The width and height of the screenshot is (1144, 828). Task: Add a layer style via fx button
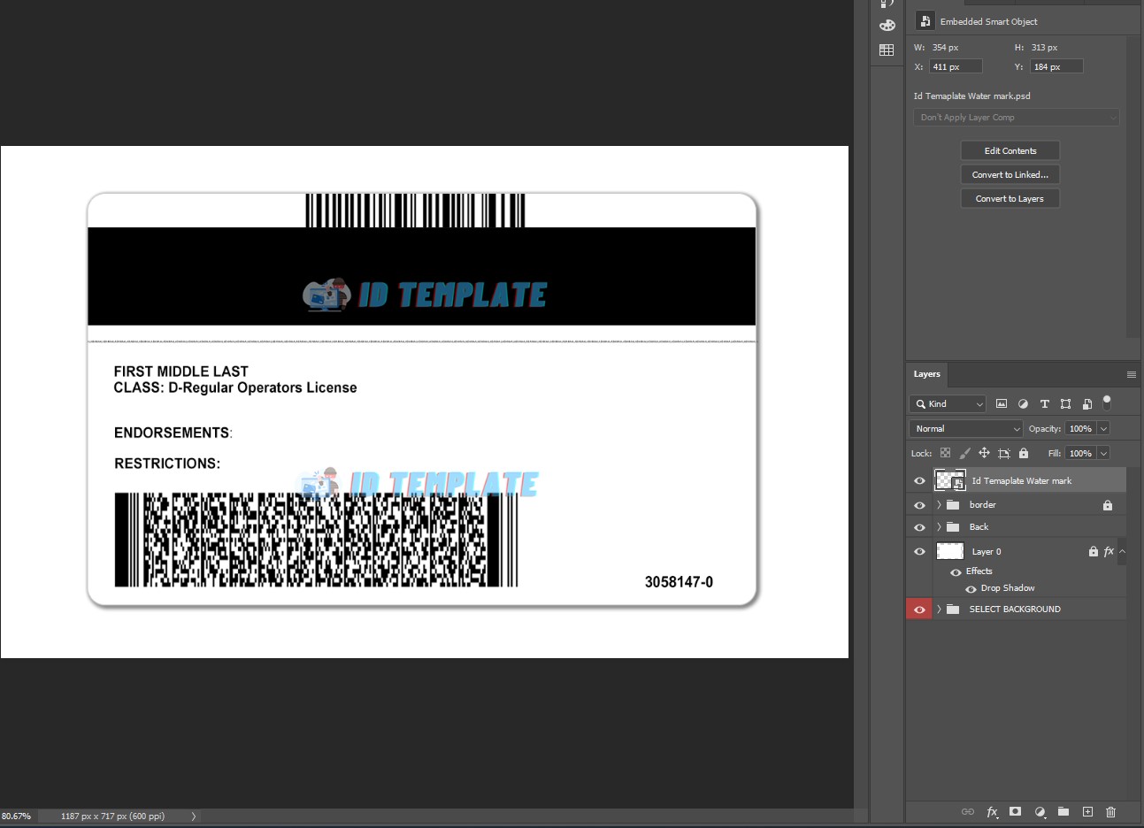[992, 812]
